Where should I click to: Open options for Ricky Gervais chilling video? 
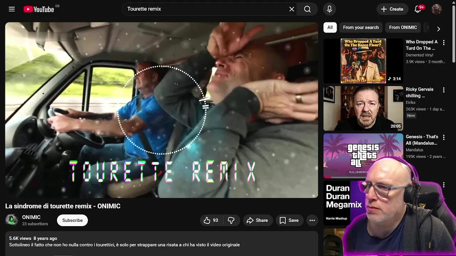tap(444, 90)
